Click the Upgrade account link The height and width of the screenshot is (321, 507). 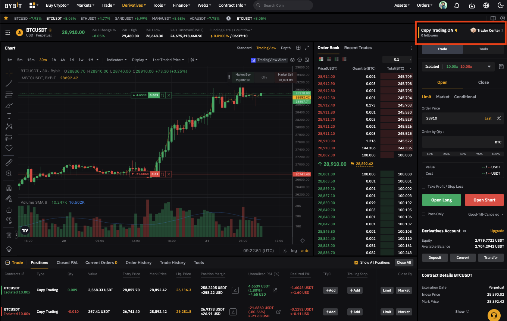coord(497,231)
